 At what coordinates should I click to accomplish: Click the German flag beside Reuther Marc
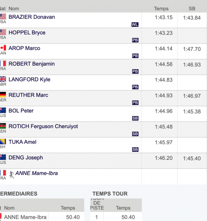(x=3, y=95)
